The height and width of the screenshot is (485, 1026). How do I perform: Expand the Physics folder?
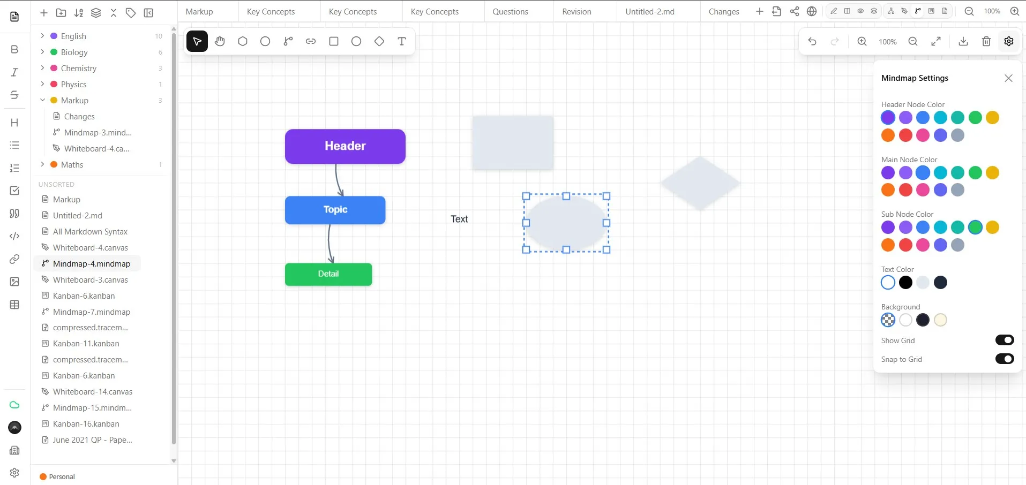(x=42, y=84)
